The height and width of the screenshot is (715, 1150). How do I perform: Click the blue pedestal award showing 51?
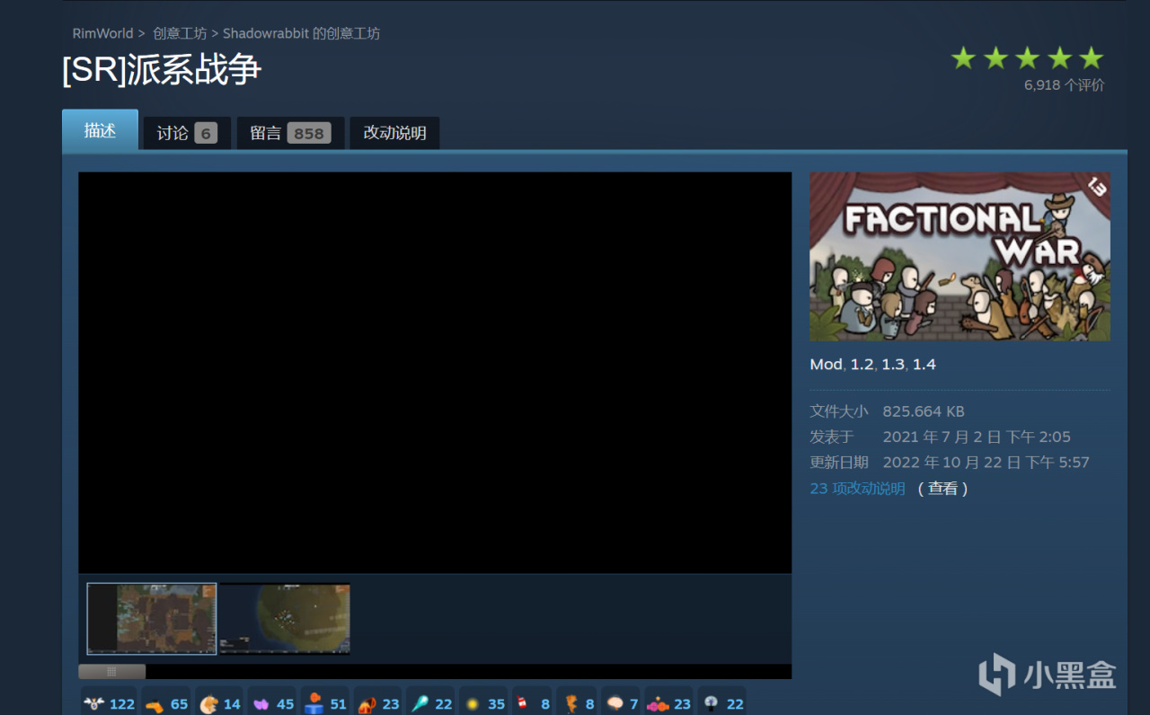click(313, 703)
